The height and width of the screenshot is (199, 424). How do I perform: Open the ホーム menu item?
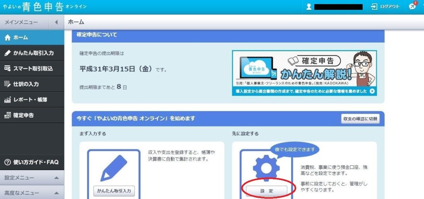(x=32, y=38)
